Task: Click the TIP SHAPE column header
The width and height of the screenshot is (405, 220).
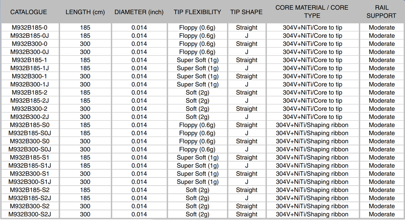Action: (x=246, y=12)
